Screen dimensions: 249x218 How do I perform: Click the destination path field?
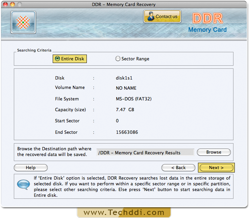pos(145,152)
